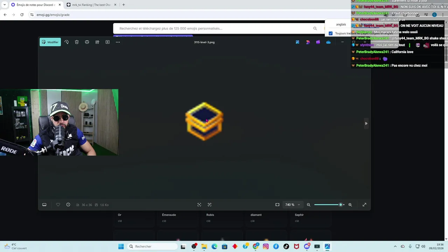This screenshot has height=252, width=448.
Task: Open volume control in system tray
Action: pyautogui.click(x=423, y=246)
